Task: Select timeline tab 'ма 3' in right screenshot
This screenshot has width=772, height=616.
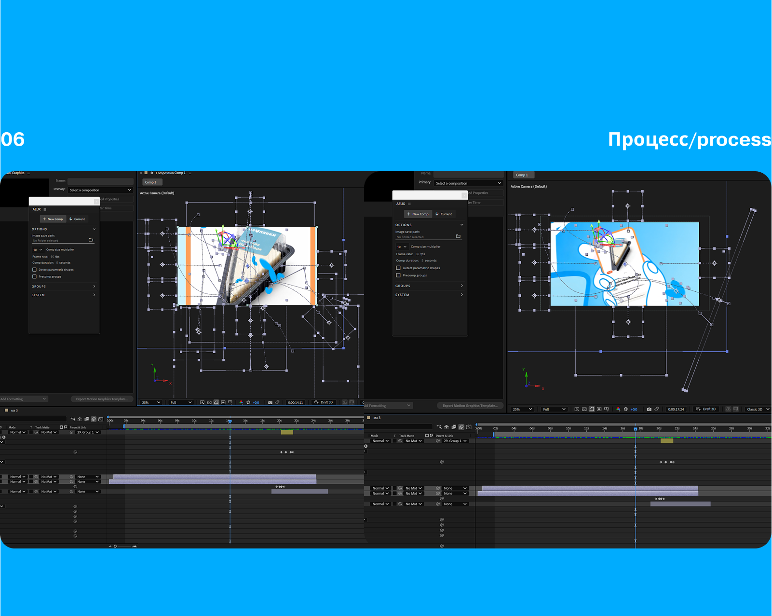Action: point(377,418)
